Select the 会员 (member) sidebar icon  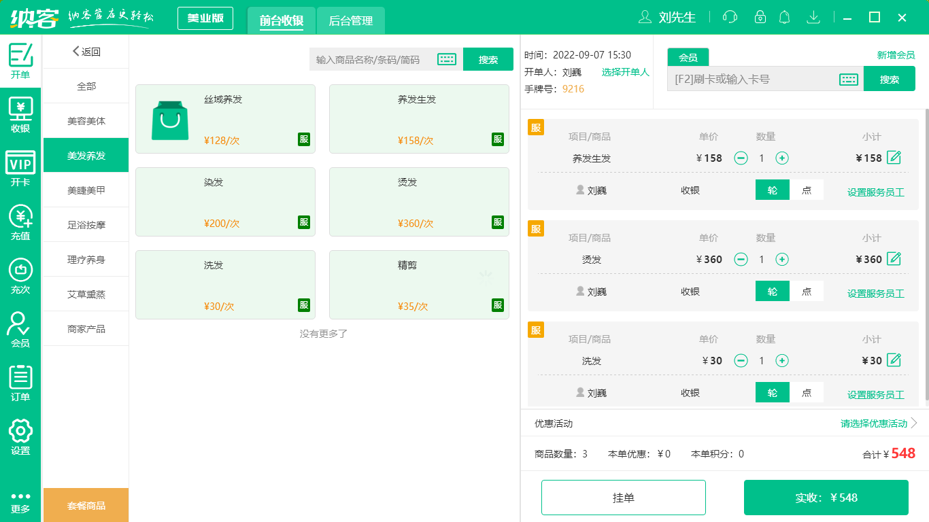(x=20, y=330)
